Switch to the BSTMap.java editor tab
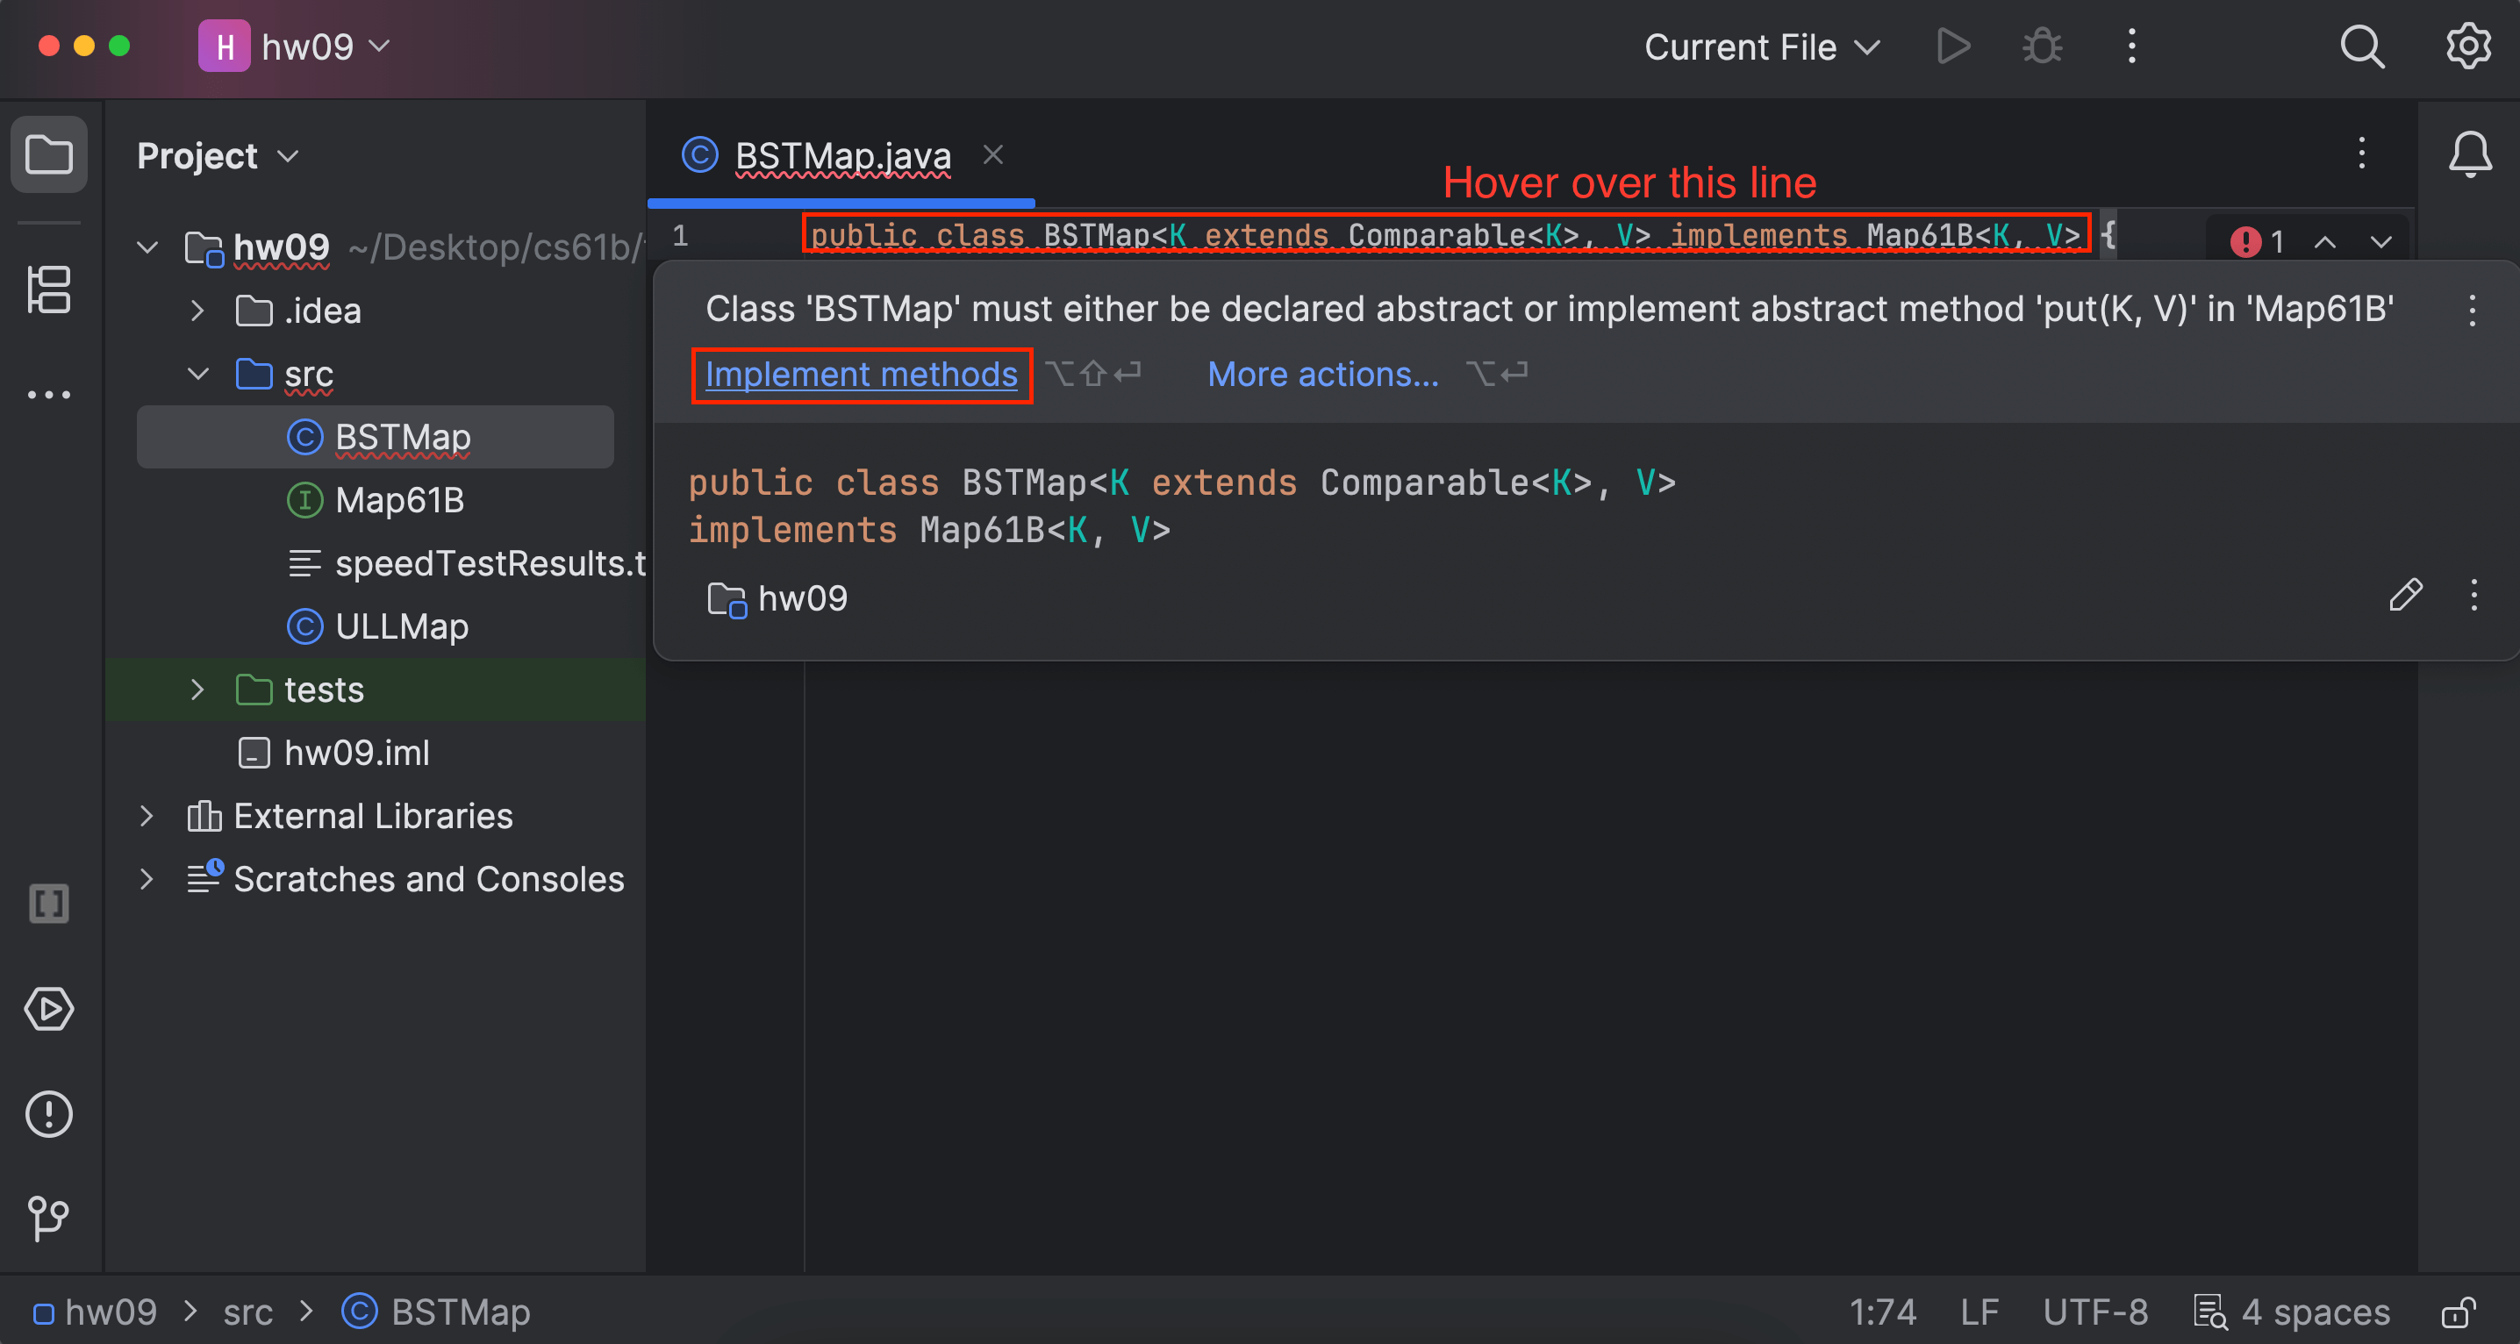 (841, 154)
